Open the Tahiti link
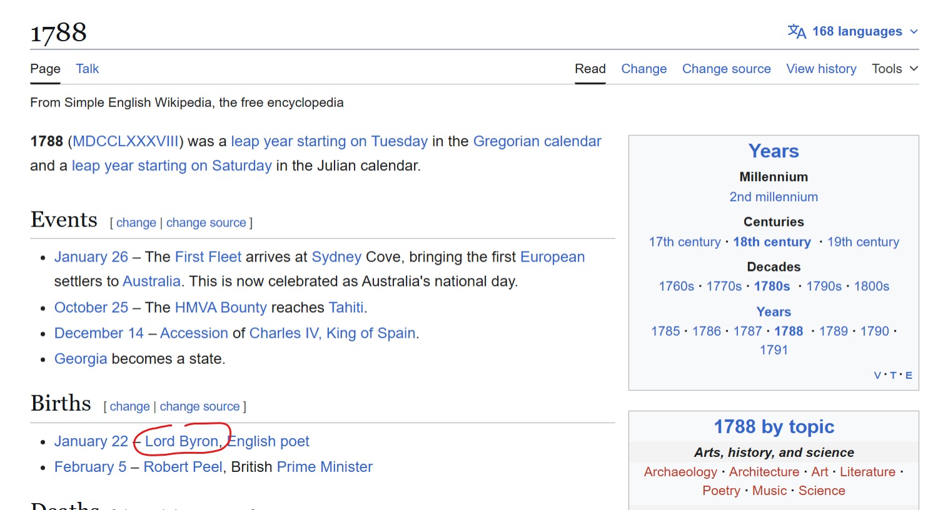The image size is (948, 510). (346, 307)
